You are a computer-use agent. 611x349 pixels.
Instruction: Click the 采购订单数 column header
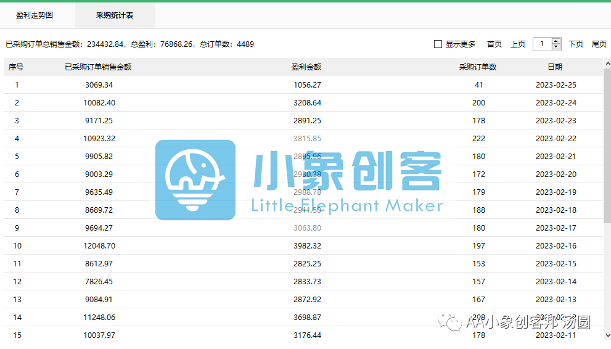pyautogui.click(x=478, y=67)
